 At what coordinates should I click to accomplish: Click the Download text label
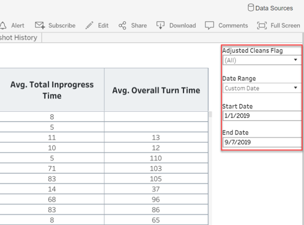click(x=182, y=25)
